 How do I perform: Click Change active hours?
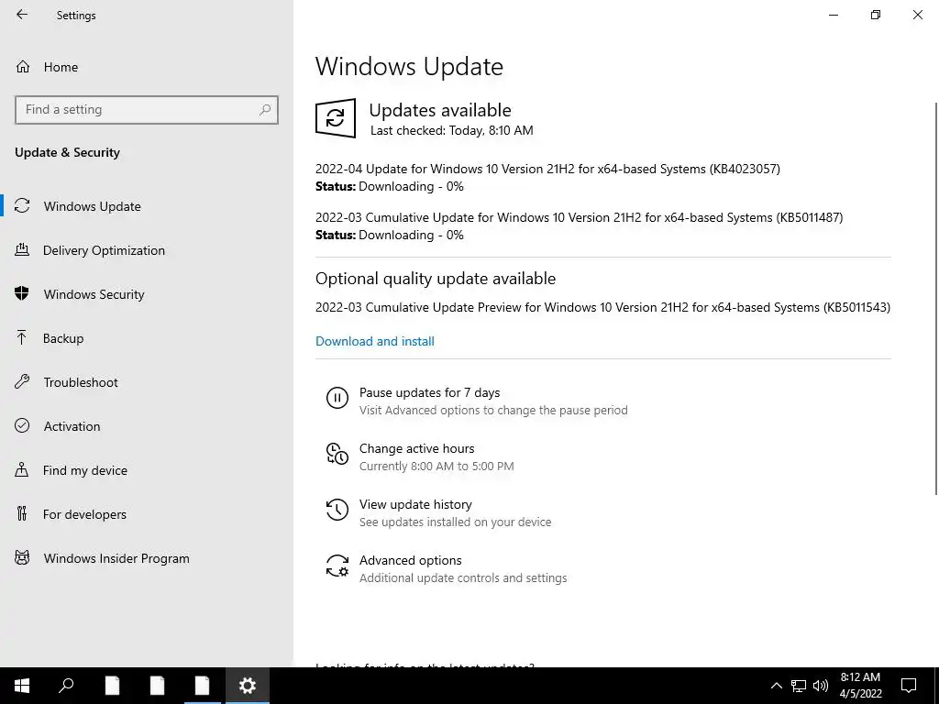(x=417, y=448)
